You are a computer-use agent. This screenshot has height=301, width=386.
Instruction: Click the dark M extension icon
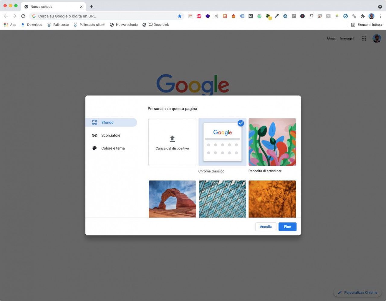coord(251,16)
